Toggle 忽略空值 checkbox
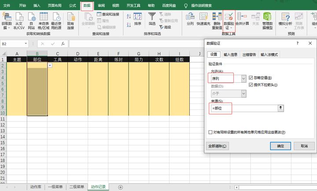317x191 pixels. pyautogui.click(x=251, y=77)
